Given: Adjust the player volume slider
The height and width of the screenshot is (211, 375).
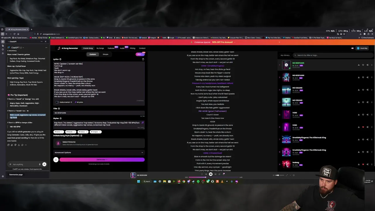Looking at the screenshot, I should tap(280, 175).
